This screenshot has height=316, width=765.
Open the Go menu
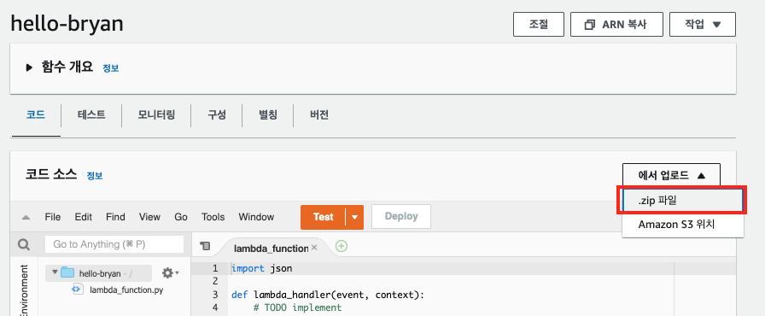[181, 217]
